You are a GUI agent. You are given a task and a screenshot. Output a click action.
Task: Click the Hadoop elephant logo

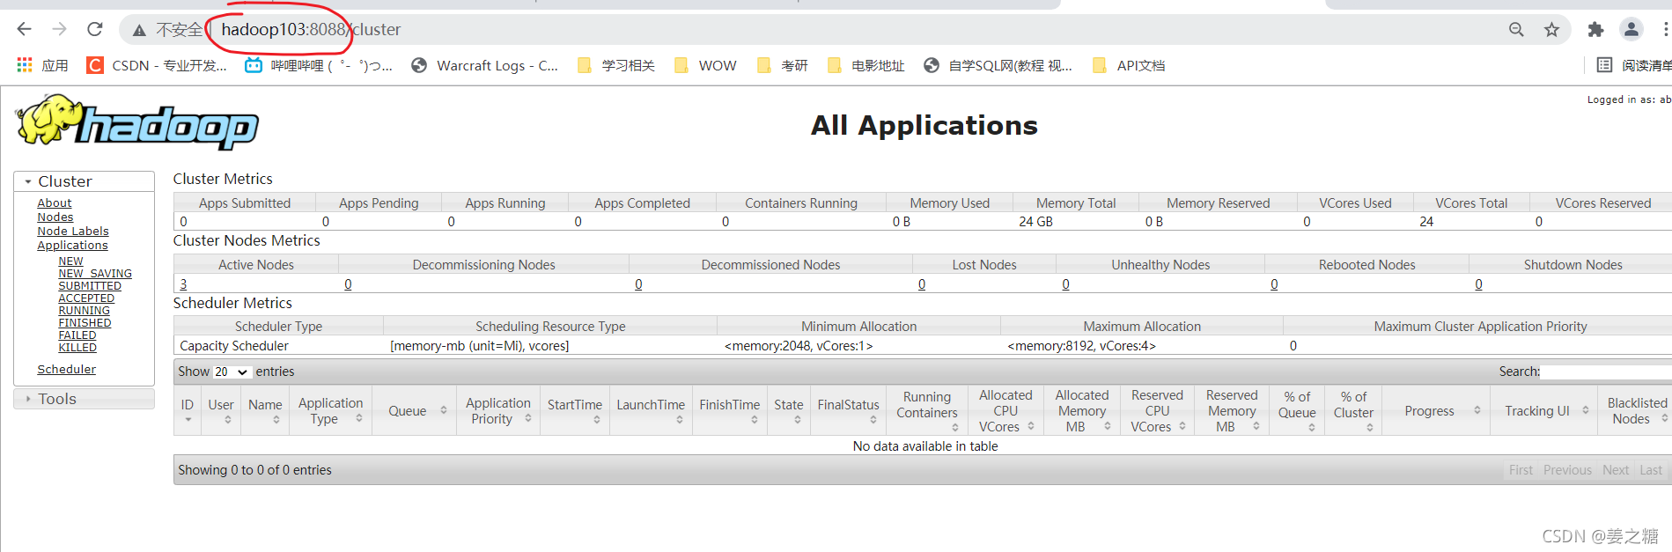pos(137,121)
